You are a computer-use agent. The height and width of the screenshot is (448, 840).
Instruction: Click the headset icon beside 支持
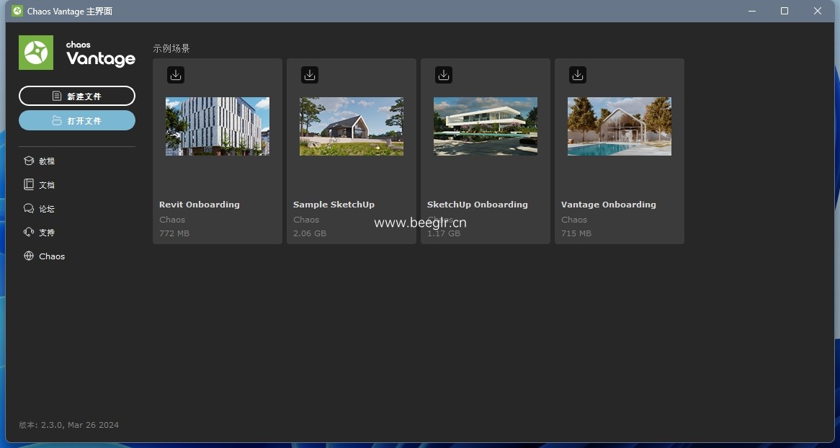click(x=29, y=232)
